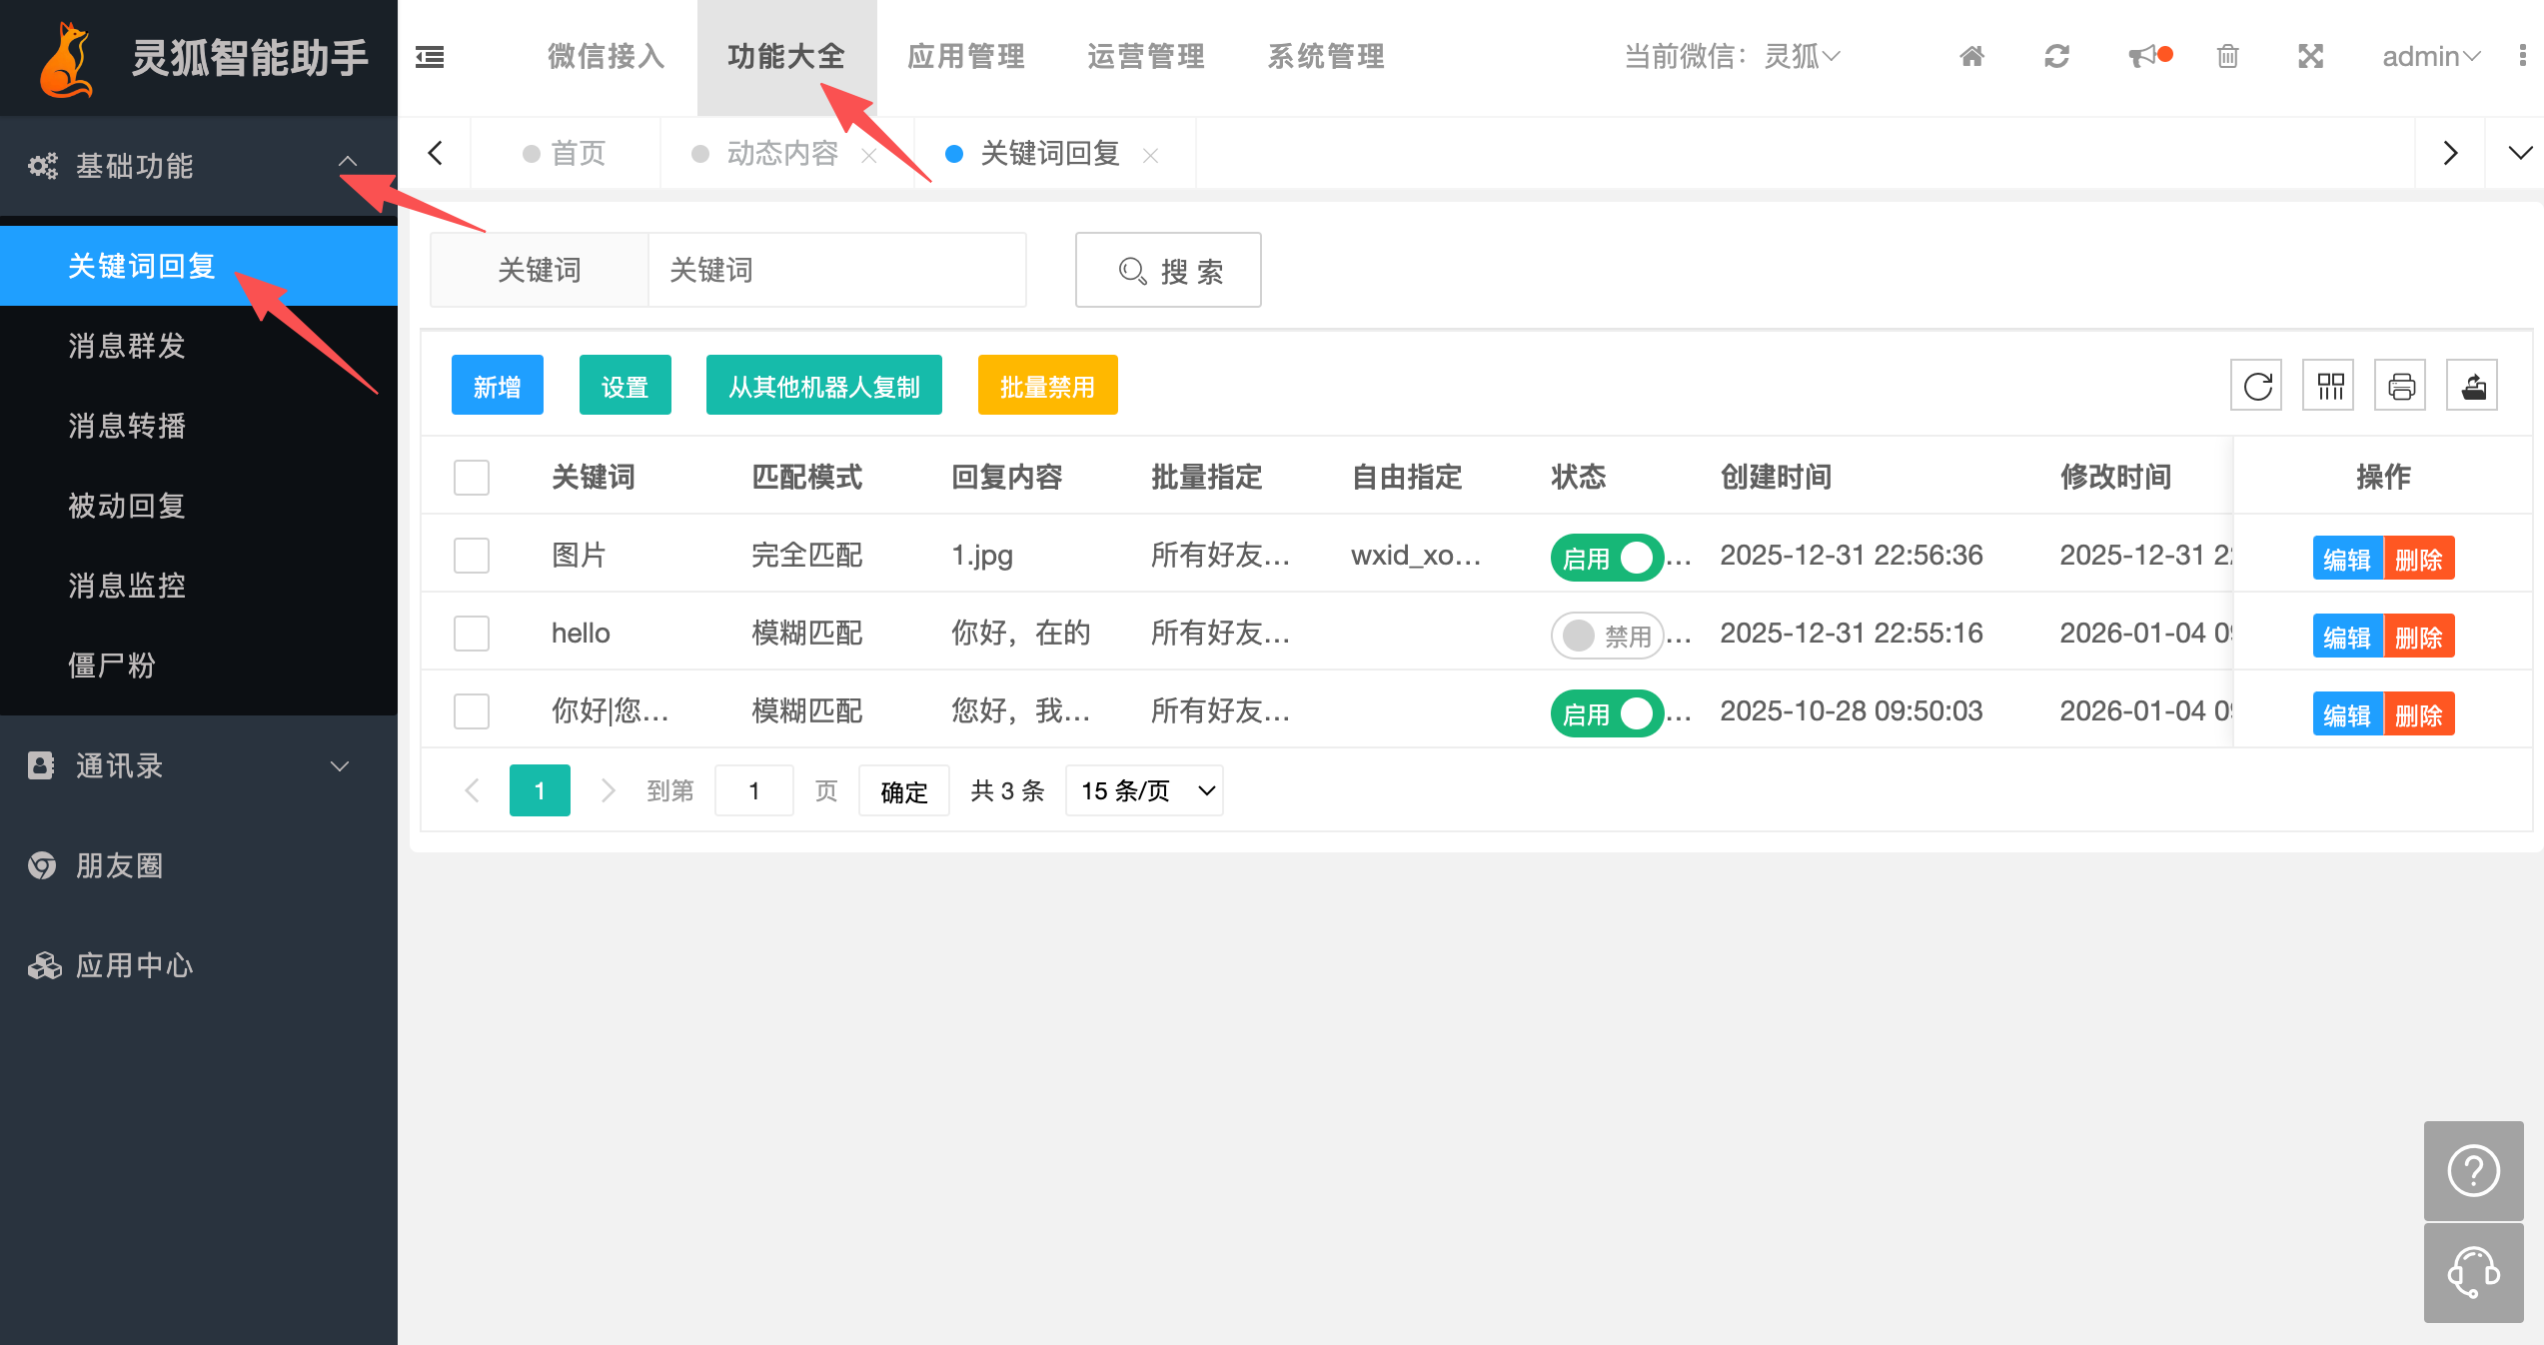Open the 15 条/页 page size dropdown

click(x=1144, y=790)
